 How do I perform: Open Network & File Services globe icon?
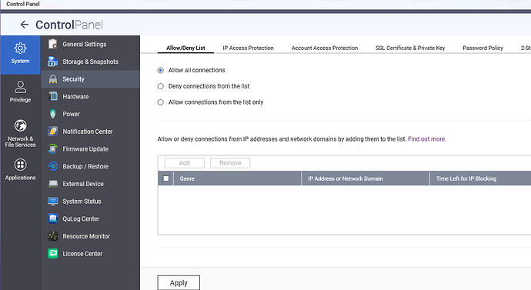pyautogui.click(x=20, y=125)
